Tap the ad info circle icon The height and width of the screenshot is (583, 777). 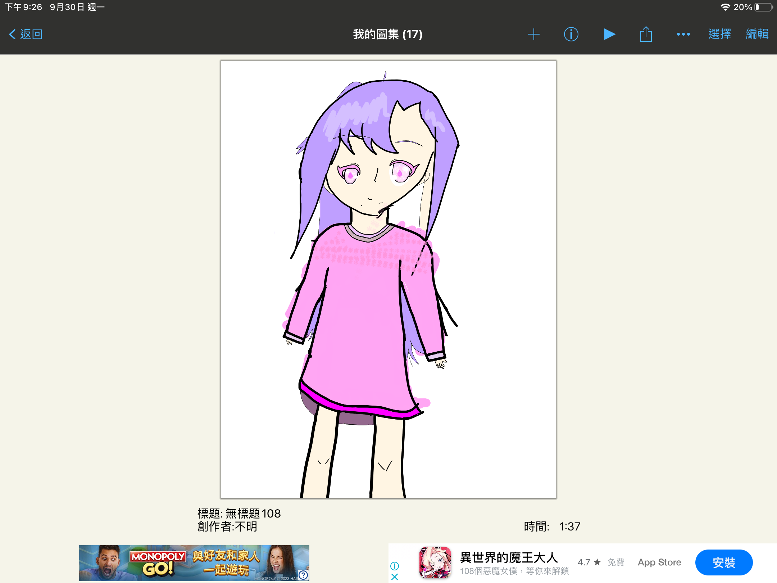coord(395,566)
